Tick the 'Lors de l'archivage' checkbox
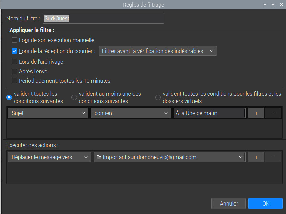This screenshot has height=214, width=286. tap(14, 62)
